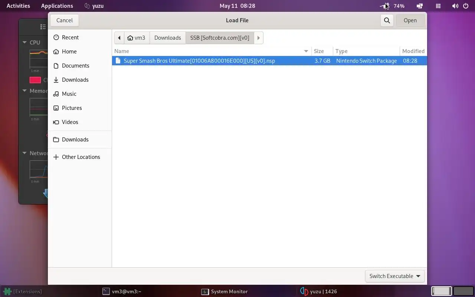The image size is (475, 297).
Task: Select Documents in the sidebar
Action: point(80,66)
